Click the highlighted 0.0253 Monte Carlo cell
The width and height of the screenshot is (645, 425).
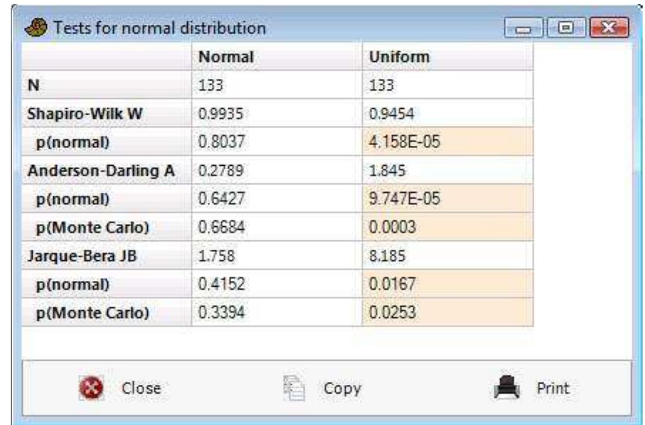tap(447, 312)
